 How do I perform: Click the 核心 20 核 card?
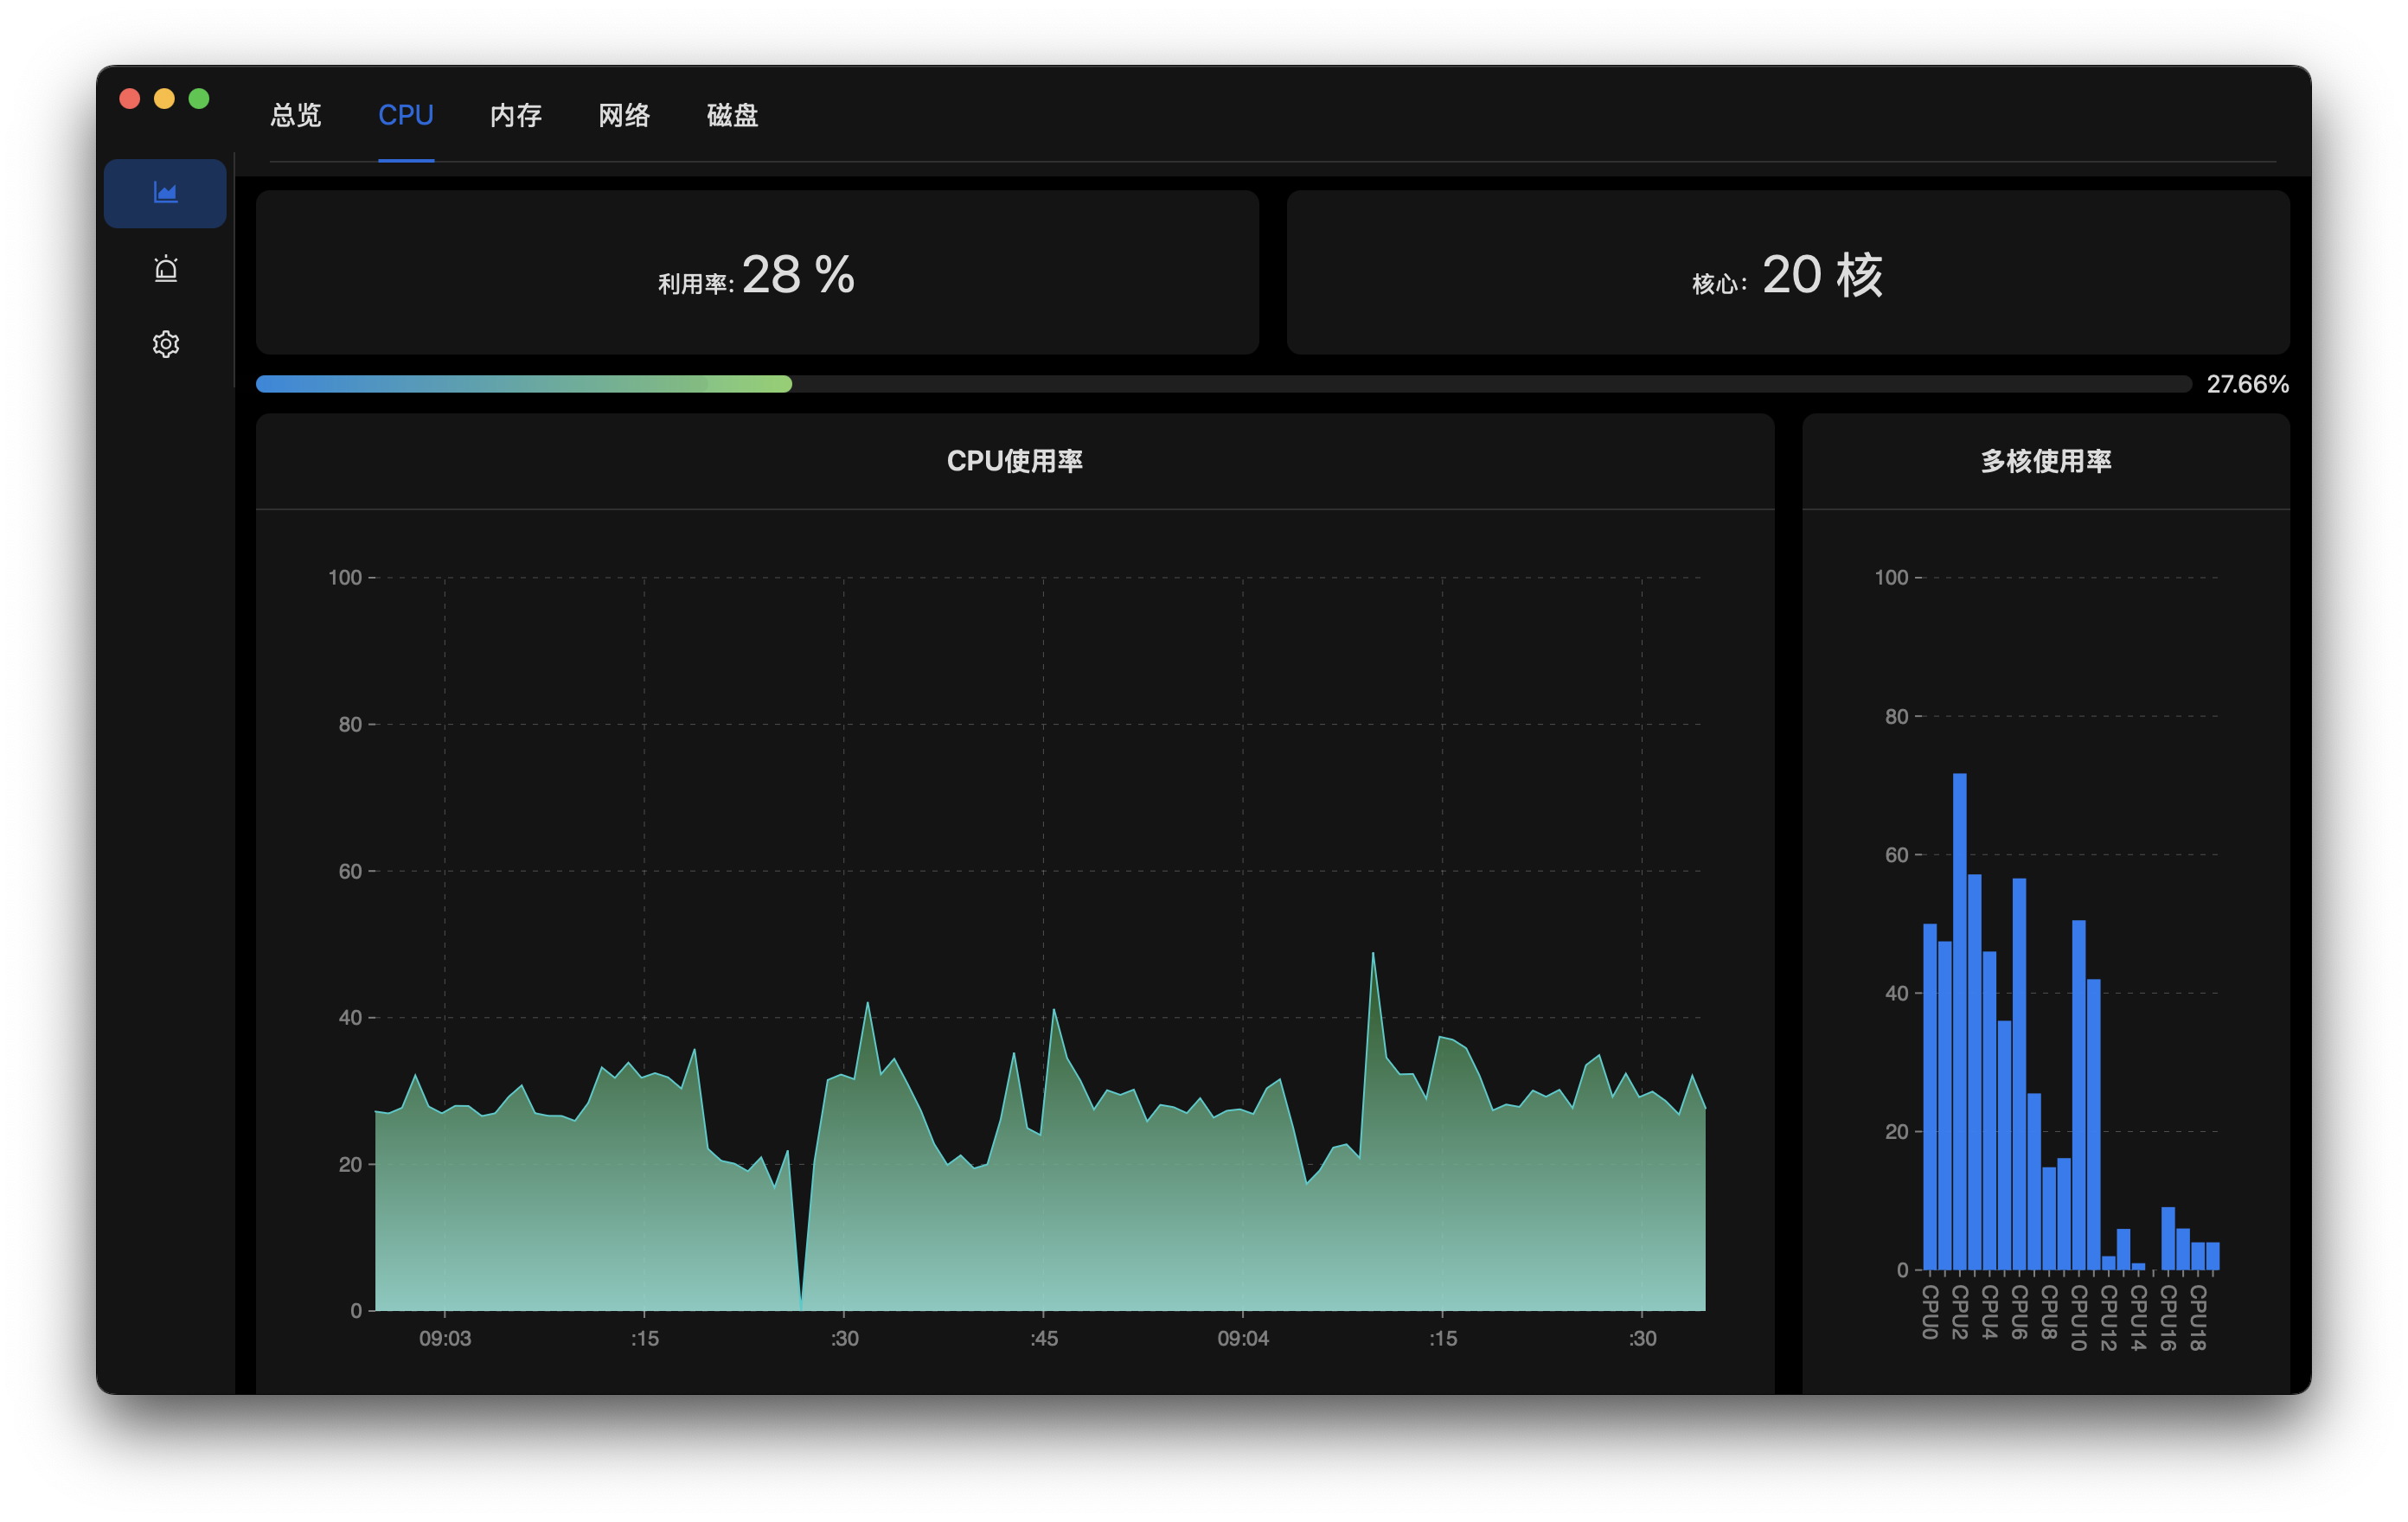pyautogui.click(x=1788, y=273)
